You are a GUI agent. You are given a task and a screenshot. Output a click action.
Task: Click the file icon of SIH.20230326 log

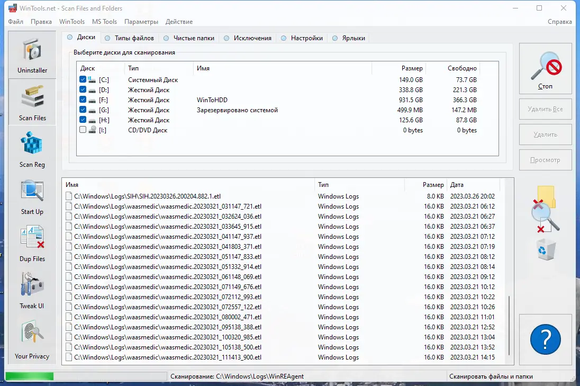tap(69, 196)
